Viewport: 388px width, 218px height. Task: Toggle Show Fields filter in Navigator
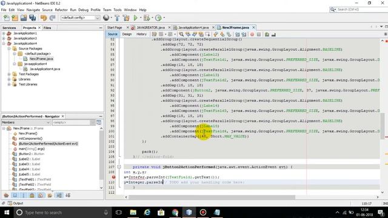click(x=15, y=195)
